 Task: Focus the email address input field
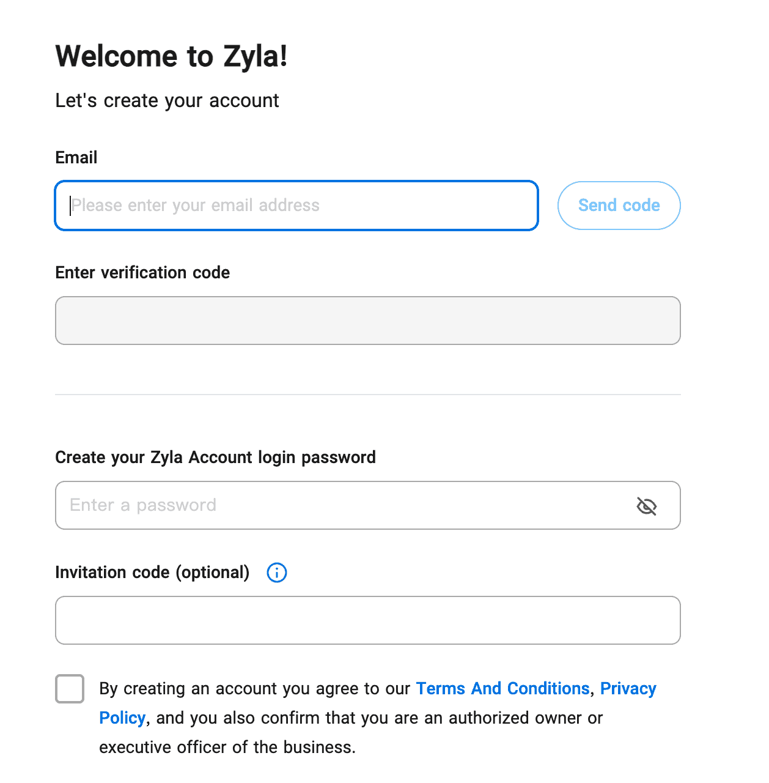tap(296, 206)
